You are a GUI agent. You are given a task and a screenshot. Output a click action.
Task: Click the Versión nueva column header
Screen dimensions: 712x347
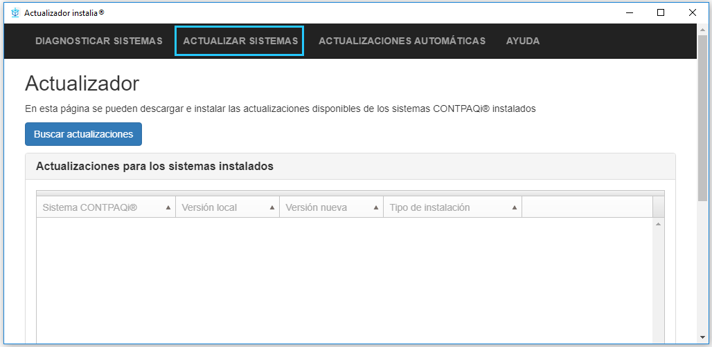tap(332, 207)
